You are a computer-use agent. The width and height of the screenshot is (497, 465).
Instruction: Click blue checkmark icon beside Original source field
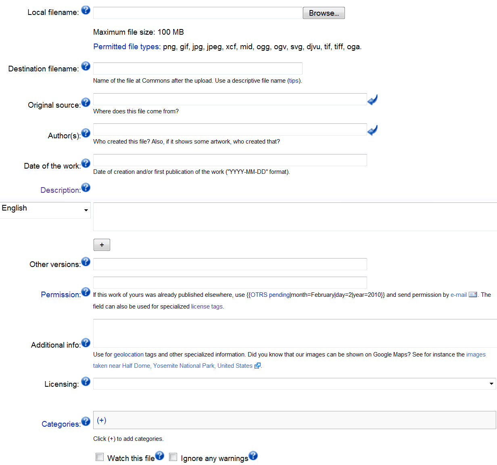pyautogui.click(x=372, y=99)
